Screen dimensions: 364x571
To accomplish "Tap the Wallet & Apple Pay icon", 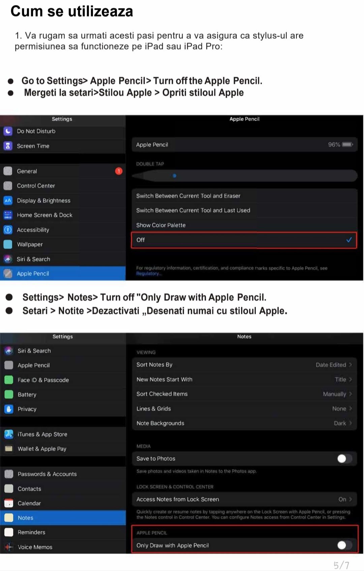I will pyautogui.click(x=9, y=448).
